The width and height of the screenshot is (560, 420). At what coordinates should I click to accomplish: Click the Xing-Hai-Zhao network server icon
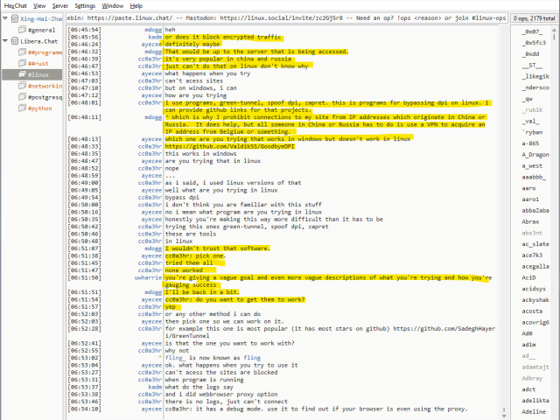12,18
